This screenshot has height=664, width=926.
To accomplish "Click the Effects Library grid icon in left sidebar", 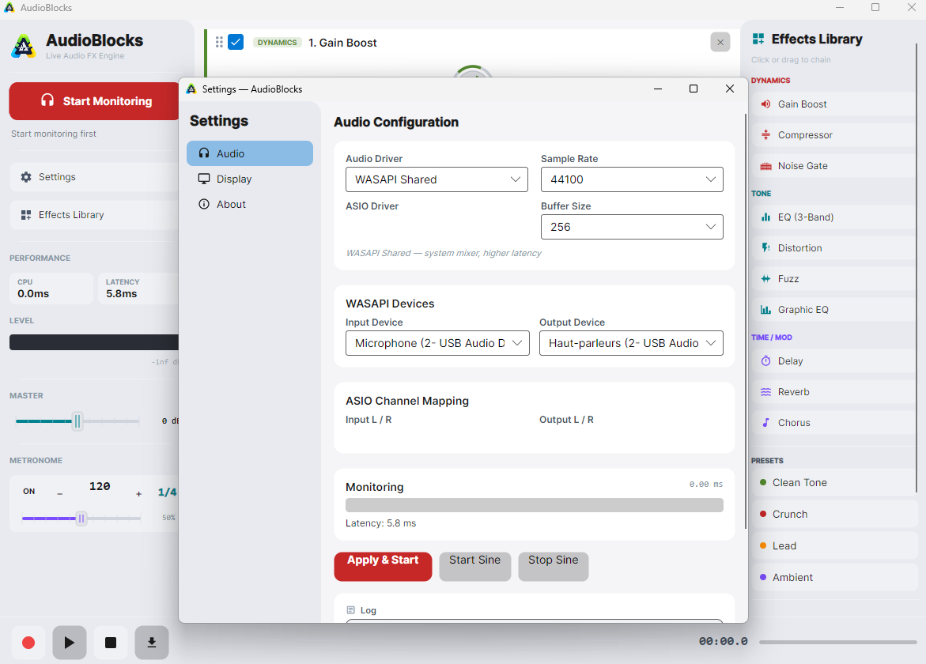I will pyautogui.click(x=26, y=215).
